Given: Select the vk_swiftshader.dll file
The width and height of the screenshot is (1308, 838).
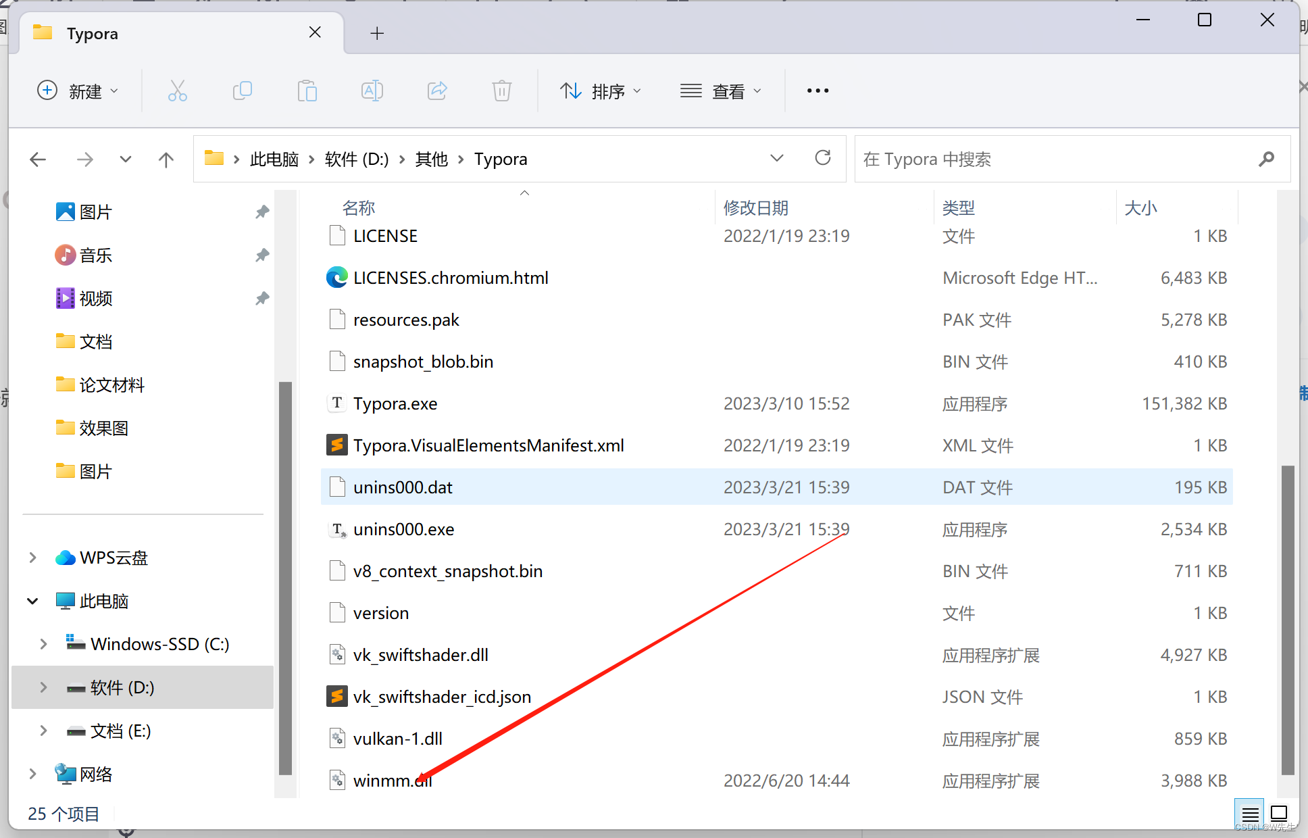Looking at the screenshot, I should pos(777,655).
